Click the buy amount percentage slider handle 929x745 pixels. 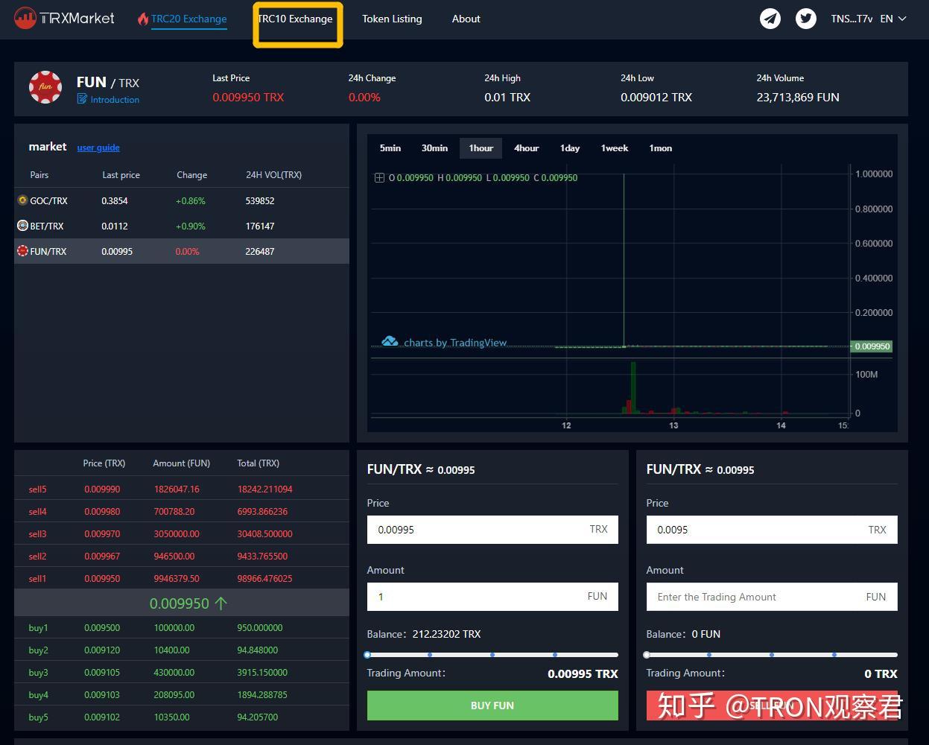click(367, 655)
